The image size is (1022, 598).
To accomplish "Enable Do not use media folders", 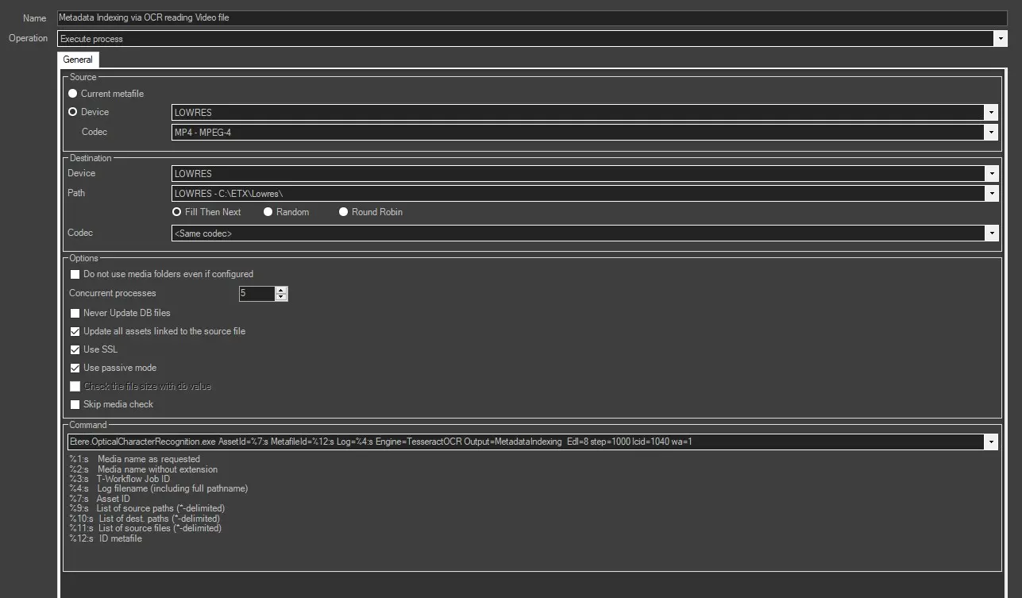I will [x=75, y=274].
